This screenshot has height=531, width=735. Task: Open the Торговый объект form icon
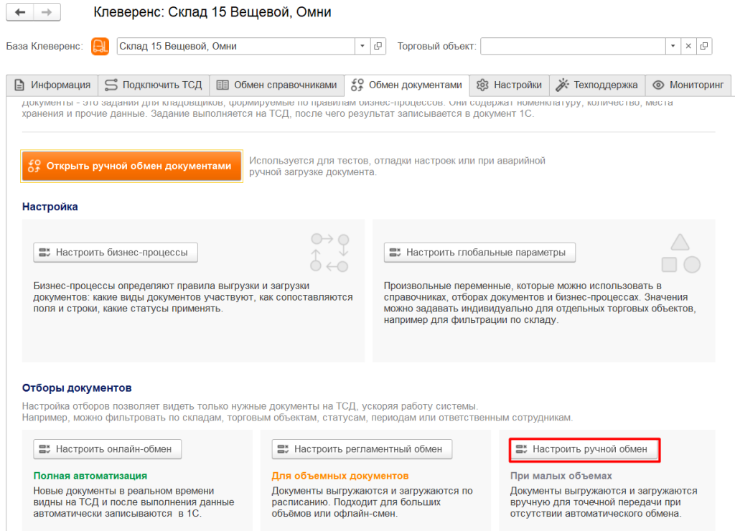click(705, 46)
